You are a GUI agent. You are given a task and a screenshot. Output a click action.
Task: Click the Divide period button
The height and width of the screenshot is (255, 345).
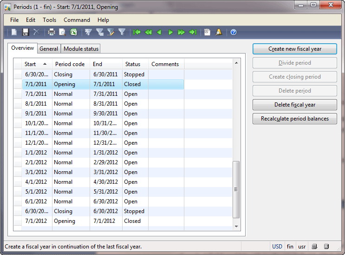pos(294,63)
